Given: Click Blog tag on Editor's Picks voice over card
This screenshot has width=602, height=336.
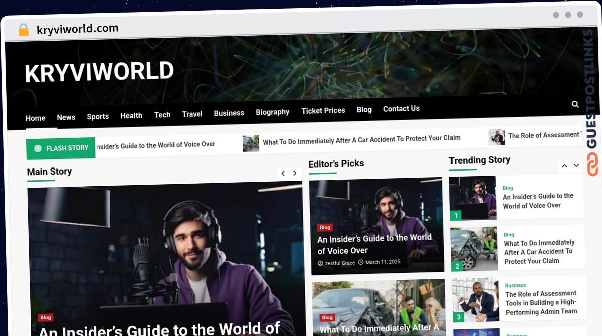Looking at the screenshot, I should 325,228.
